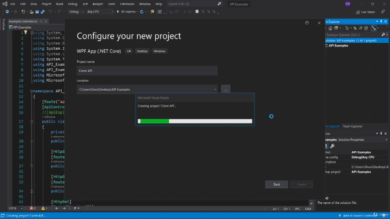Collapse the using directives block

pyautogui.click(x=32, y=32)
